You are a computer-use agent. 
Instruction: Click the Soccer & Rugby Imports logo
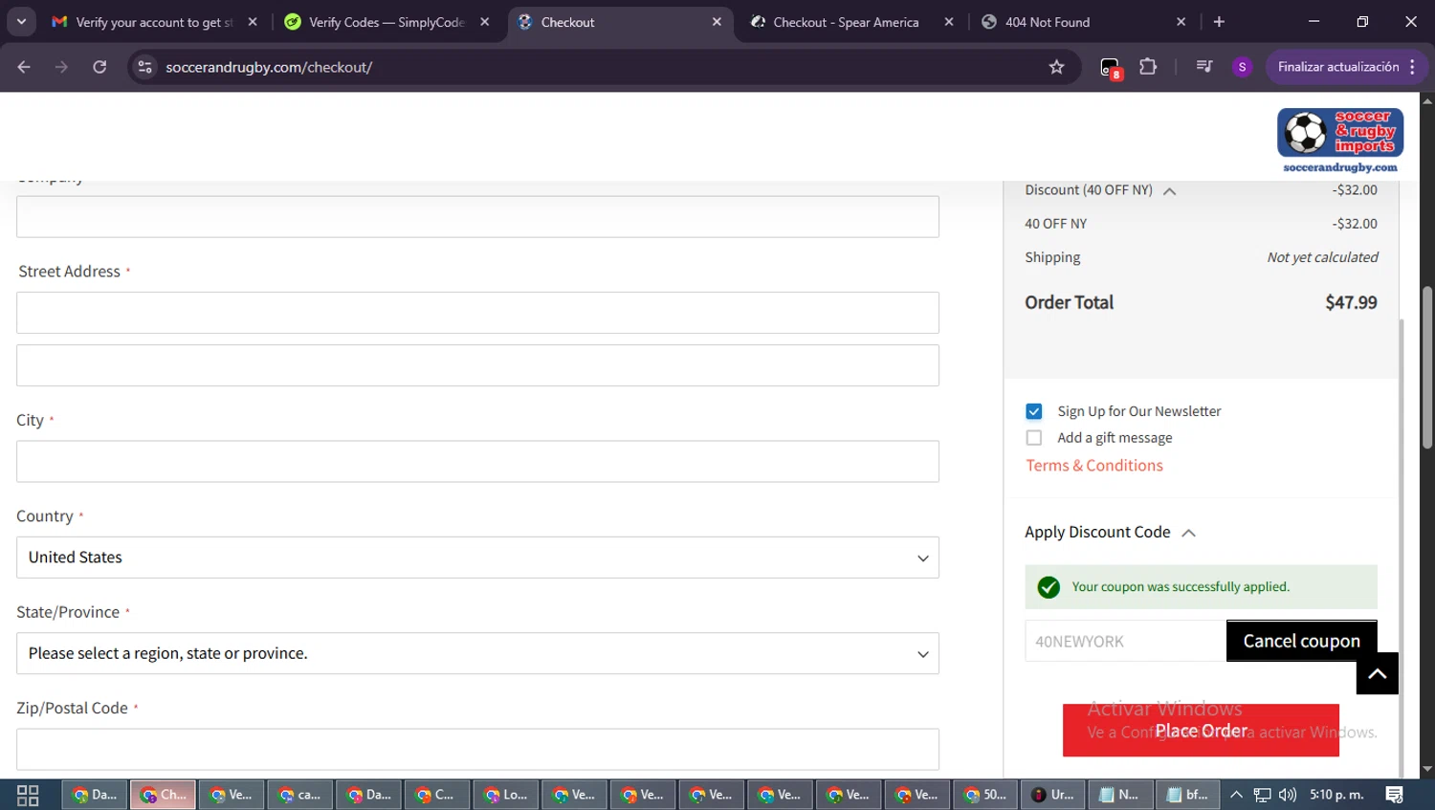(1340, 140)
